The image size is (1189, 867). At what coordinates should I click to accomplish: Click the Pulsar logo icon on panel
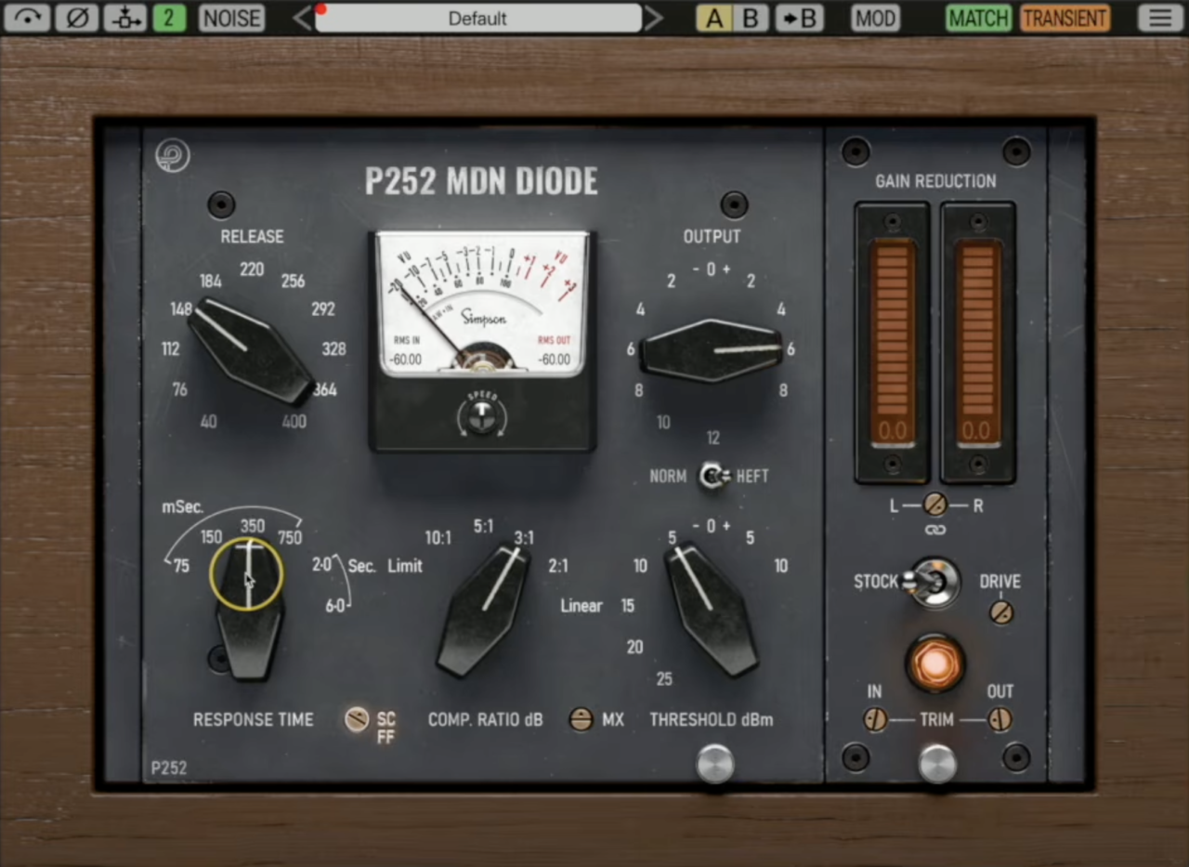(172, 155)
